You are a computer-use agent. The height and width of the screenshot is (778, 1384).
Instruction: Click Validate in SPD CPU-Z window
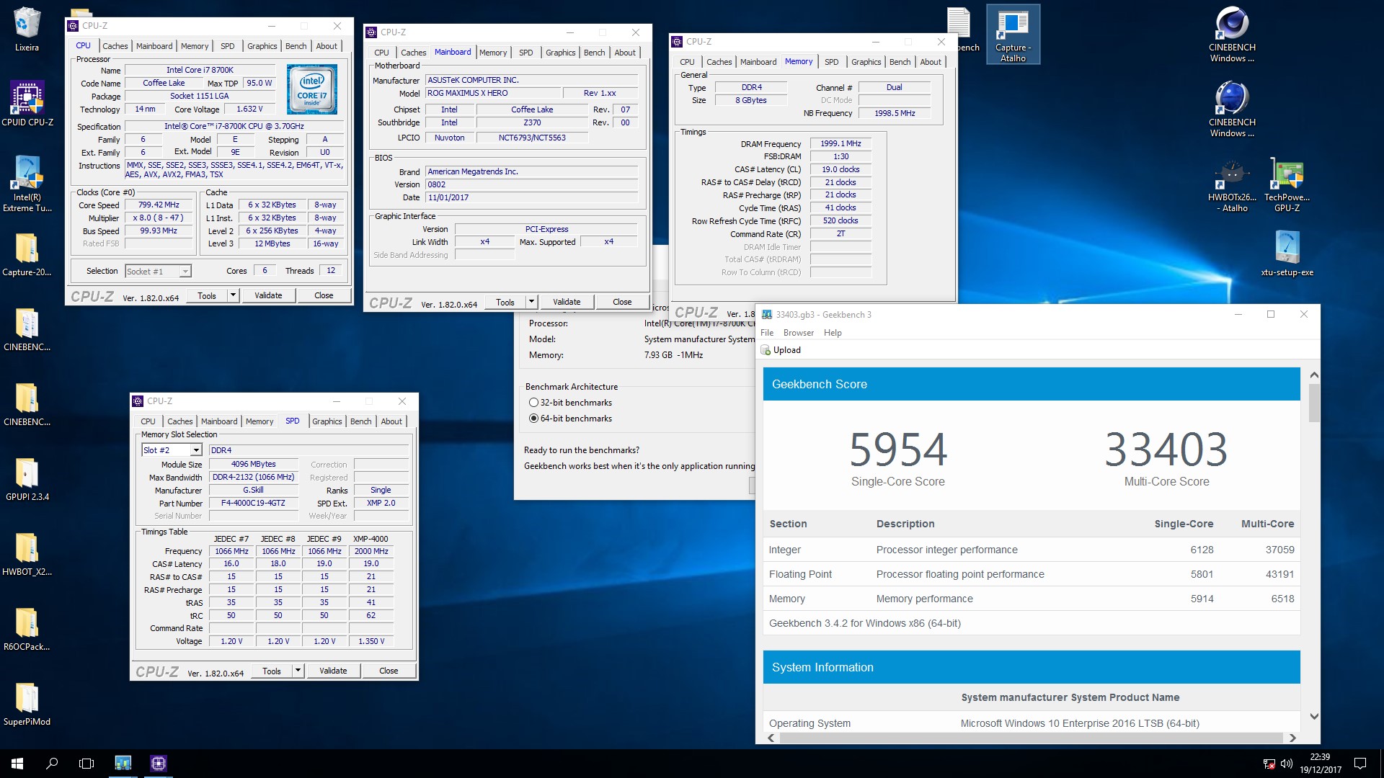333,671
